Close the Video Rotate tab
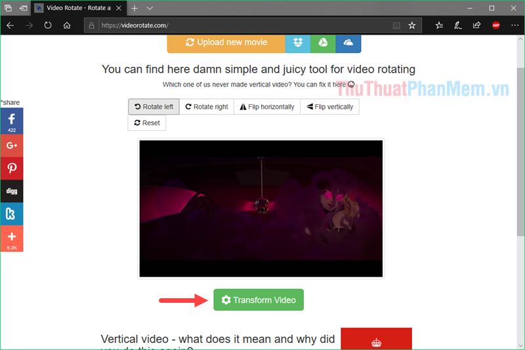The image size is (525, 350). tap(119, 8)
